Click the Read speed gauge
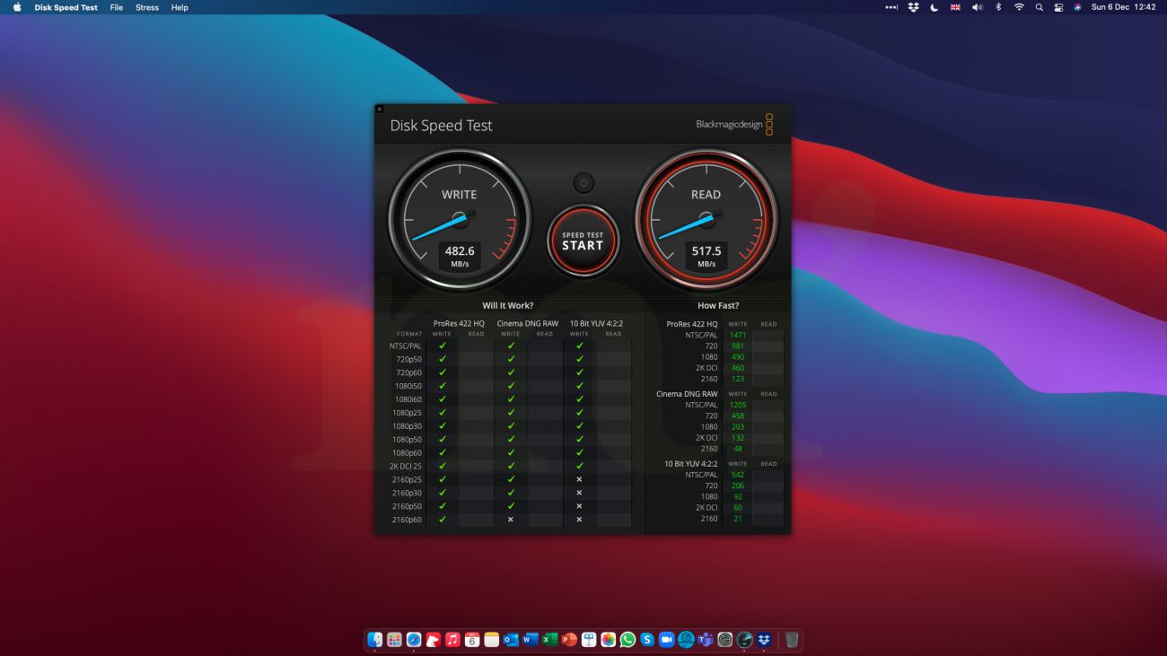Viewport: 1167px width, 656px height. coord(706,221)
